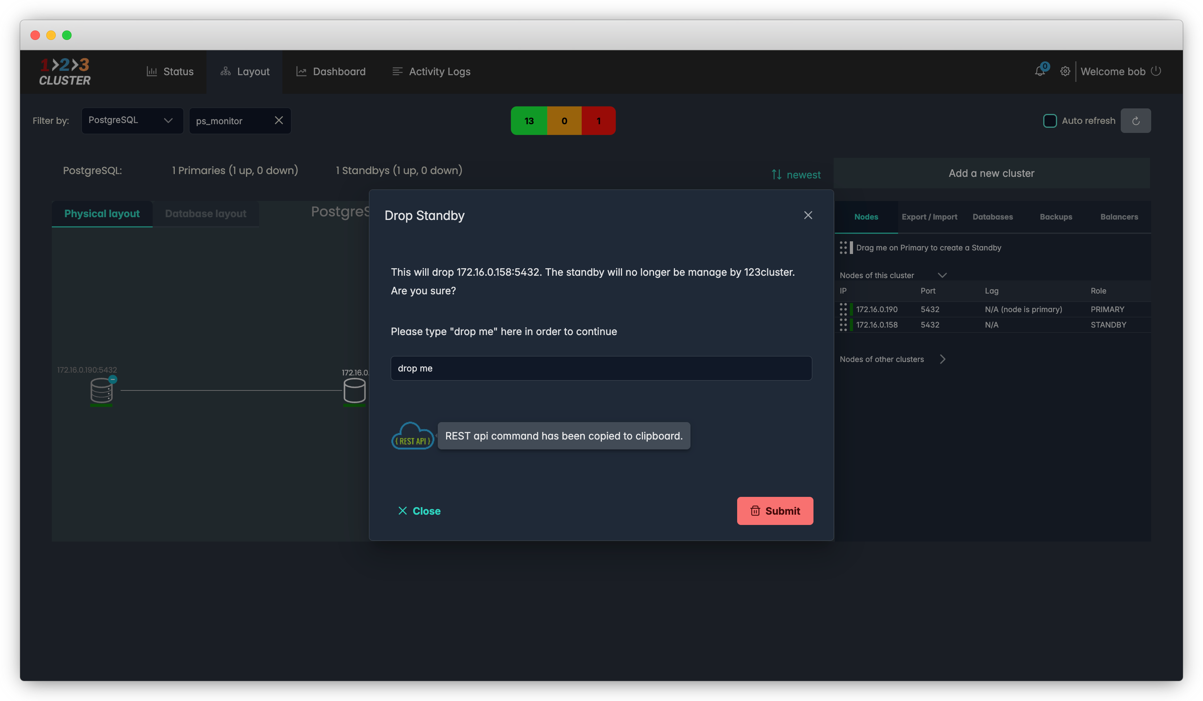Click the drop me confirmation text field
Screen dimensions: 1203x701
pos(601,368)
